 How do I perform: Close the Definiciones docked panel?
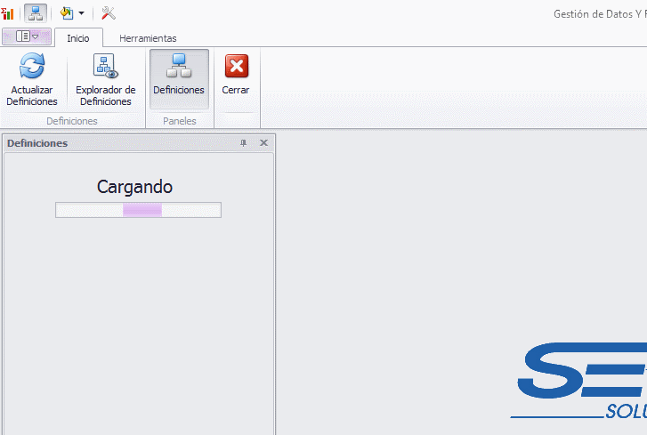(x=263, y=143)
